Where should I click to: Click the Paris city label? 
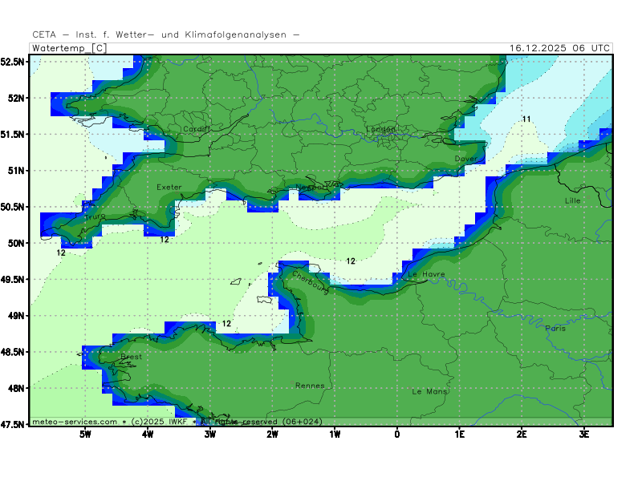(555, 329)
